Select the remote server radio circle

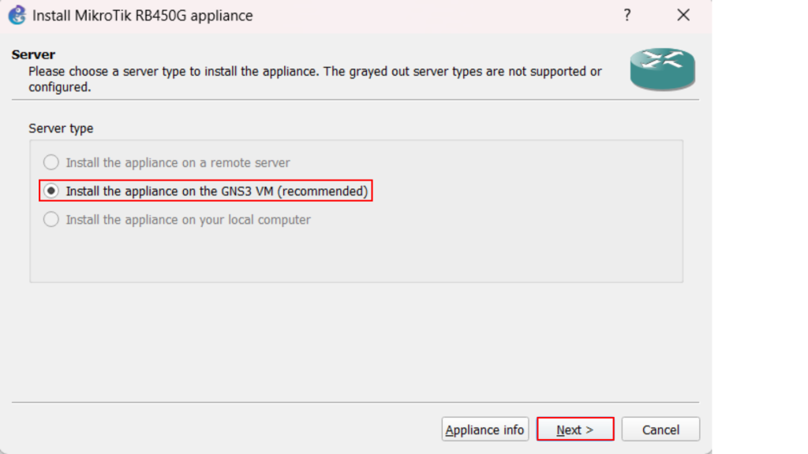coord(51,162)
